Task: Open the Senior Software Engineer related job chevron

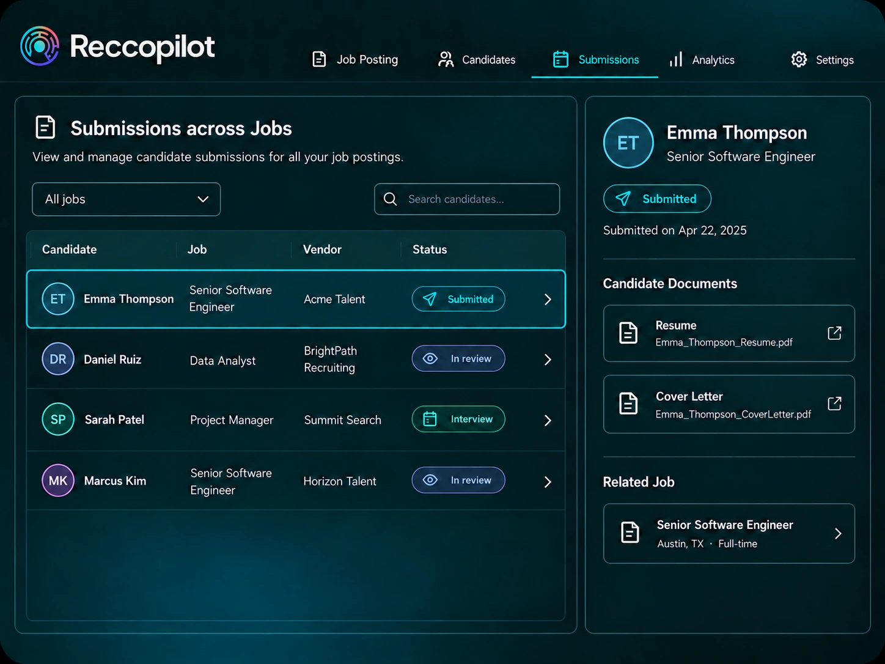Action: click(x=838, y=534)
